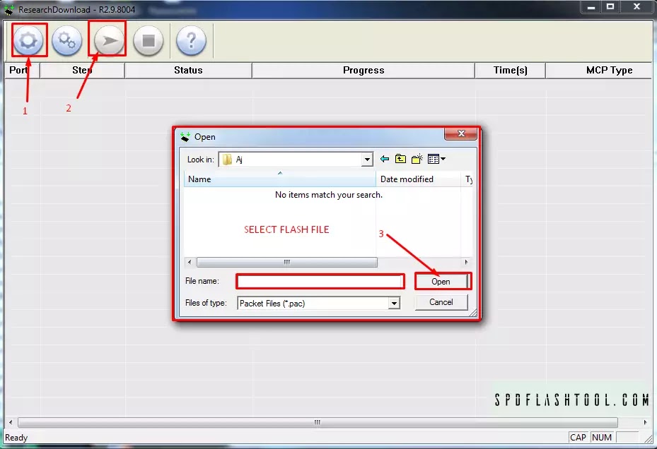Screen dimensions: 657x449
Task: Open the Settings double-gear icon
Action: [x=66, y=40]
